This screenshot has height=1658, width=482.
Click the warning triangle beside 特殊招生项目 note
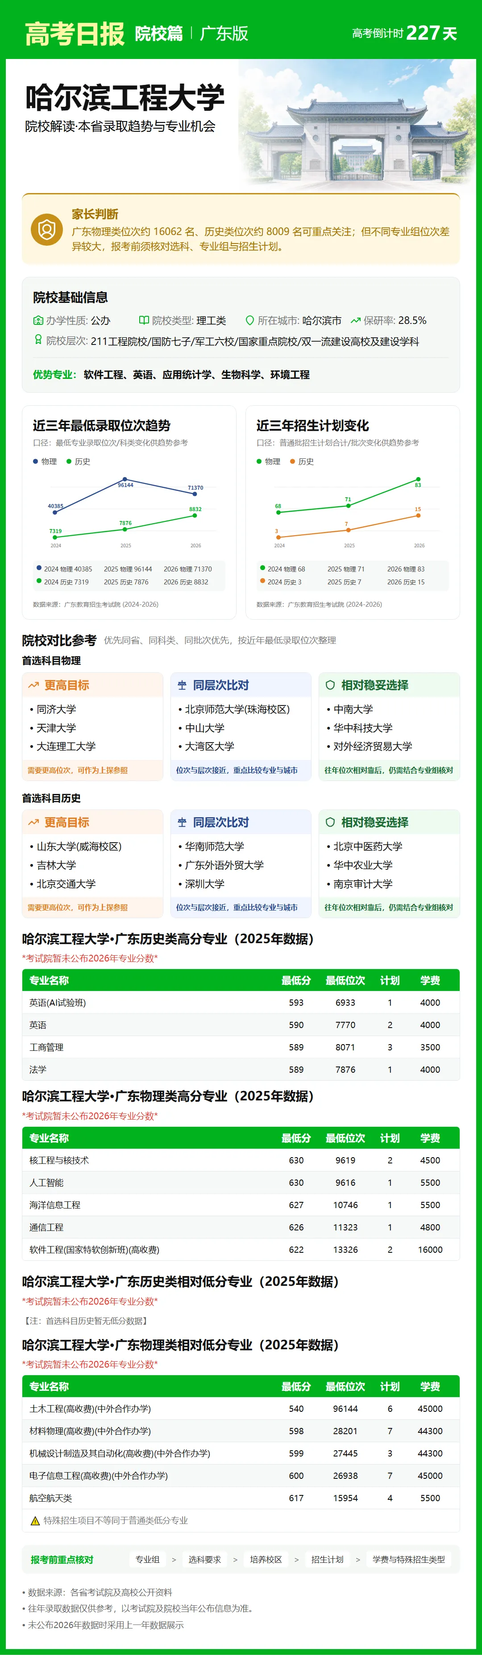pos(35,1521)
